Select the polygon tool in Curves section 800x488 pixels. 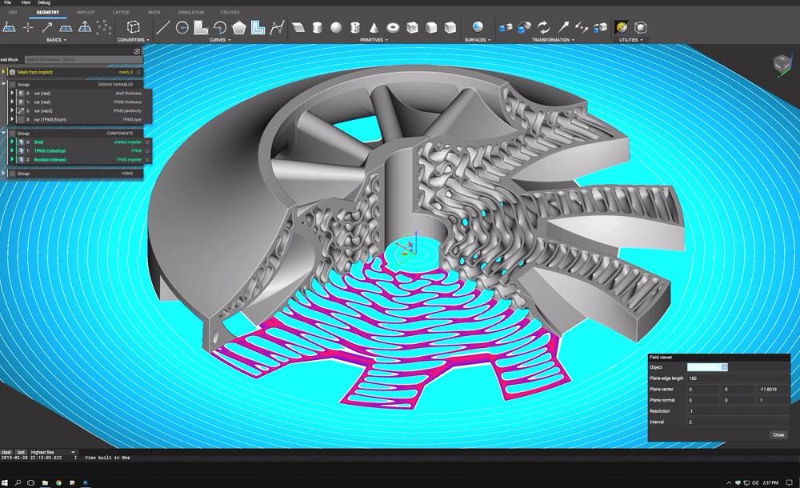point(239,26)
